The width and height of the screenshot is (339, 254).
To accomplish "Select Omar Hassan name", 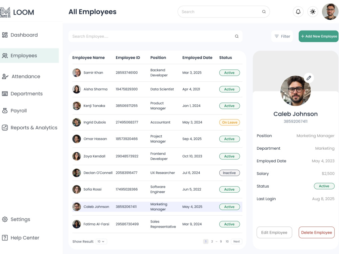I will [95, 139].
